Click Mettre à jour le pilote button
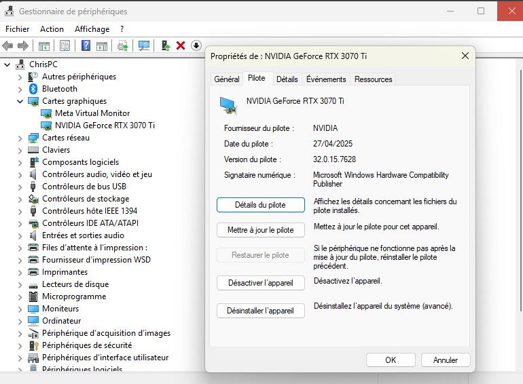The width and height of the screenshot is (523, 384). coord(261,230)
